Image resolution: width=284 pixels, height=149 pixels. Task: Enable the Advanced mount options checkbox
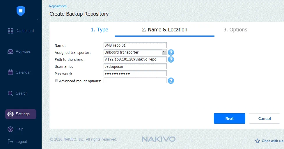(56, 81)
